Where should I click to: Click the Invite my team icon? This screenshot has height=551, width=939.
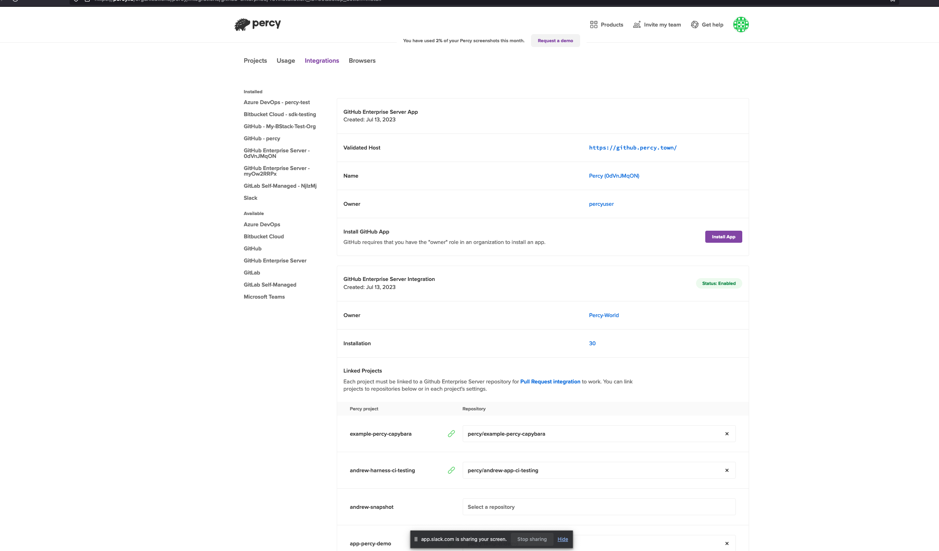[636, 25]
